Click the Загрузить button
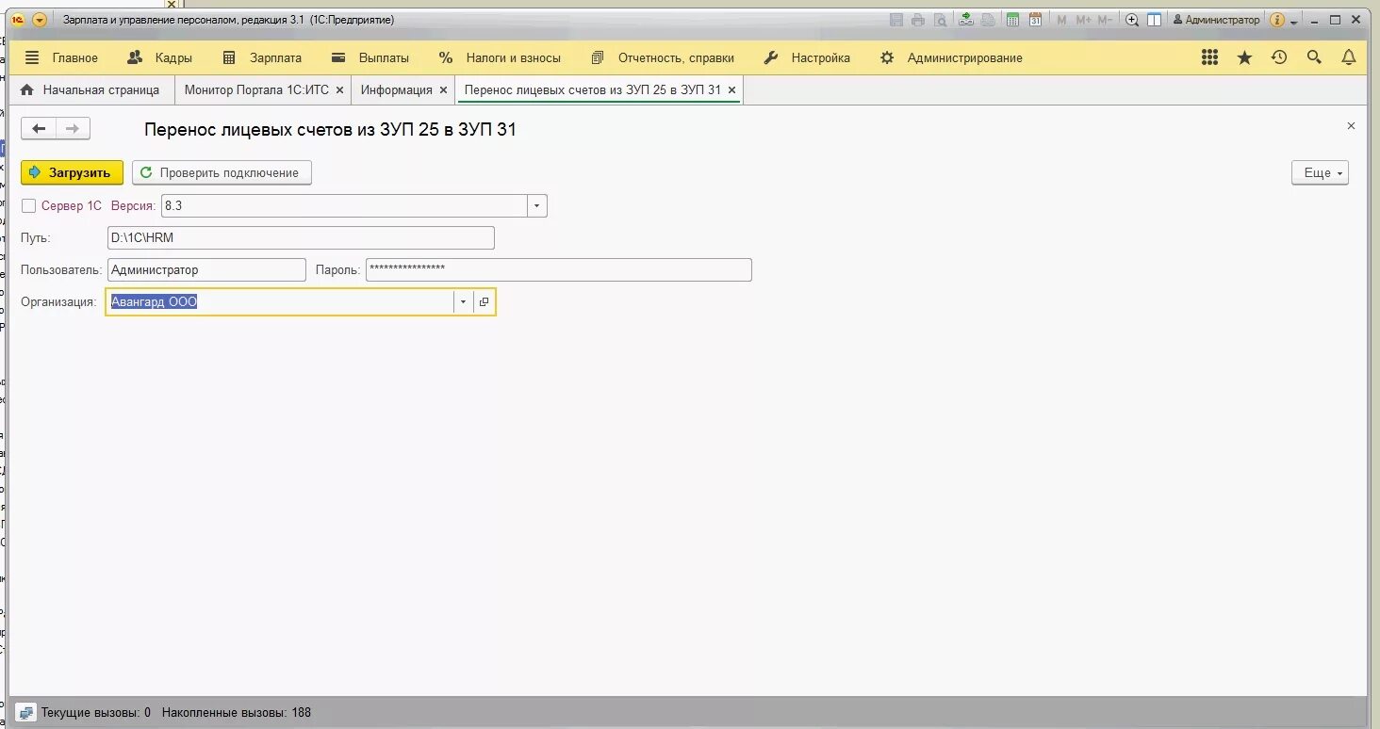Screen dimensions: 1380x729 tap(72, 172)
